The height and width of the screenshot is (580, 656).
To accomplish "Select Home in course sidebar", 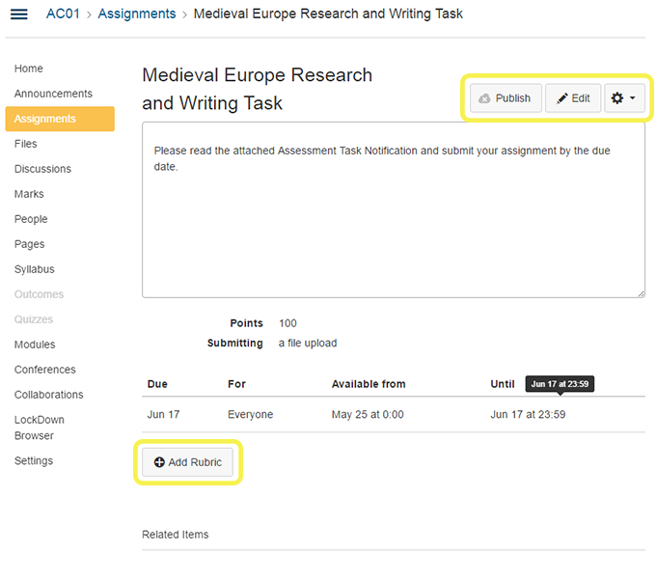I will coord(29,69).
